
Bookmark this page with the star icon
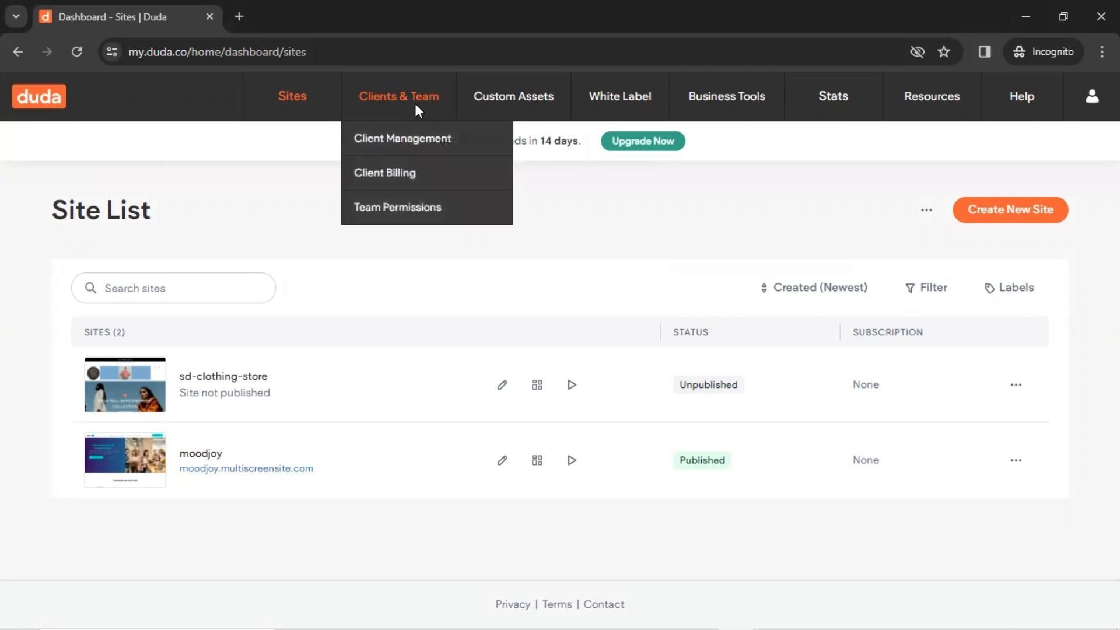tap(944, 52)
